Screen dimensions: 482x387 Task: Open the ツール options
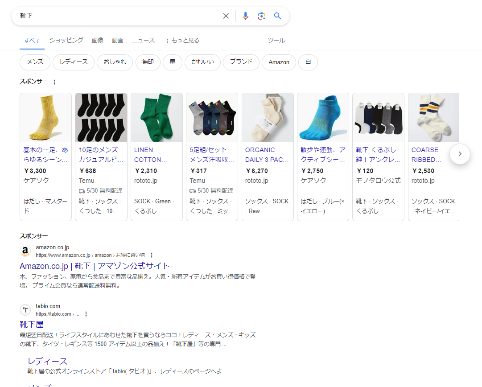[276, 40]
